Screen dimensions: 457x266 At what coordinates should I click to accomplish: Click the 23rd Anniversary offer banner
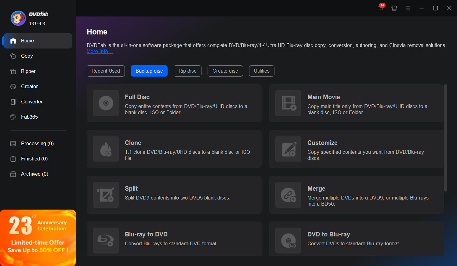tap(38, 237)
